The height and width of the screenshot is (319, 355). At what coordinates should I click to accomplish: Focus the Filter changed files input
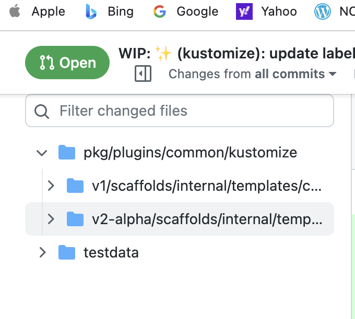(188, 111)
